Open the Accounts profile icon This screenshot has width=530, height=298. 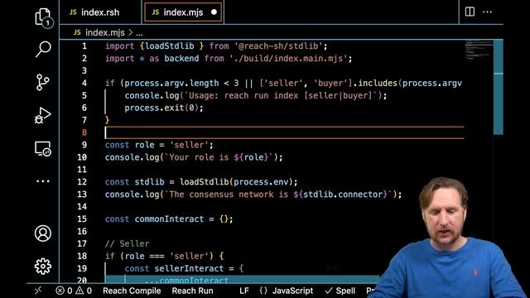pyautogui.click(x=43, y=233)
